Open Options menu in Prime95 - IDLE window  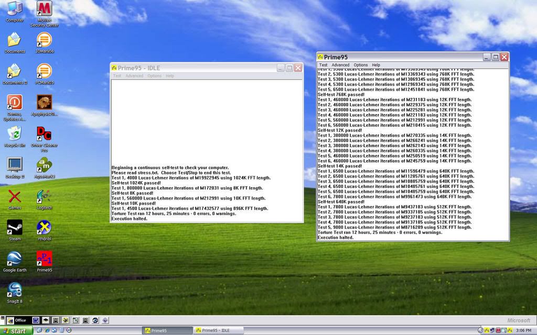[155, 76]
